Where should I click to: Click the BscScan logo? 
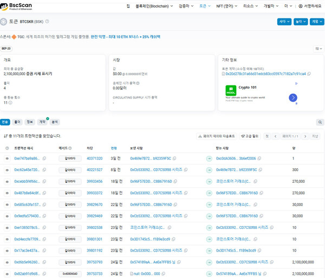(x=16, y=6)
